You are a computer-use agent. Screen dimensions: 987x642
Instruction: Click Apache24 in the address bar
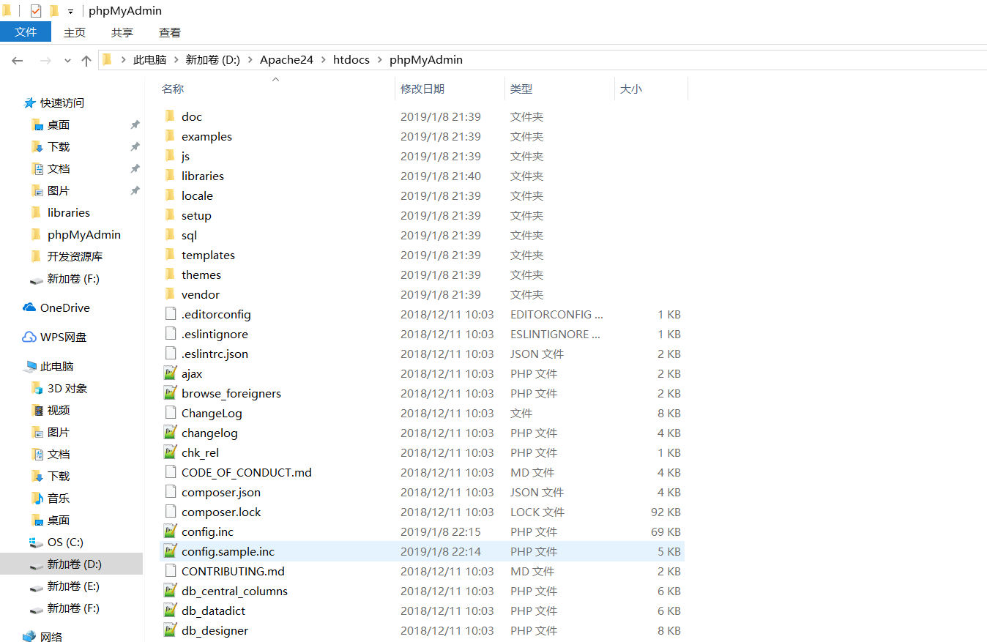pyautogui.click(x=286, y=60)
